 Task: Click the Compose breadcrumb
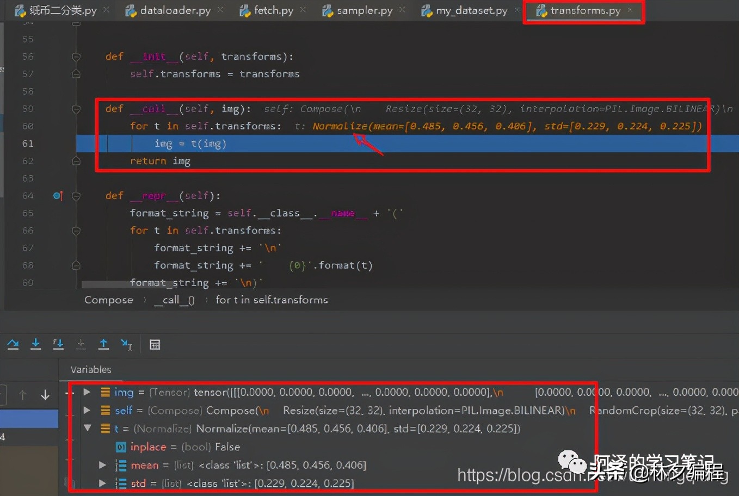(x=109, y=300)
